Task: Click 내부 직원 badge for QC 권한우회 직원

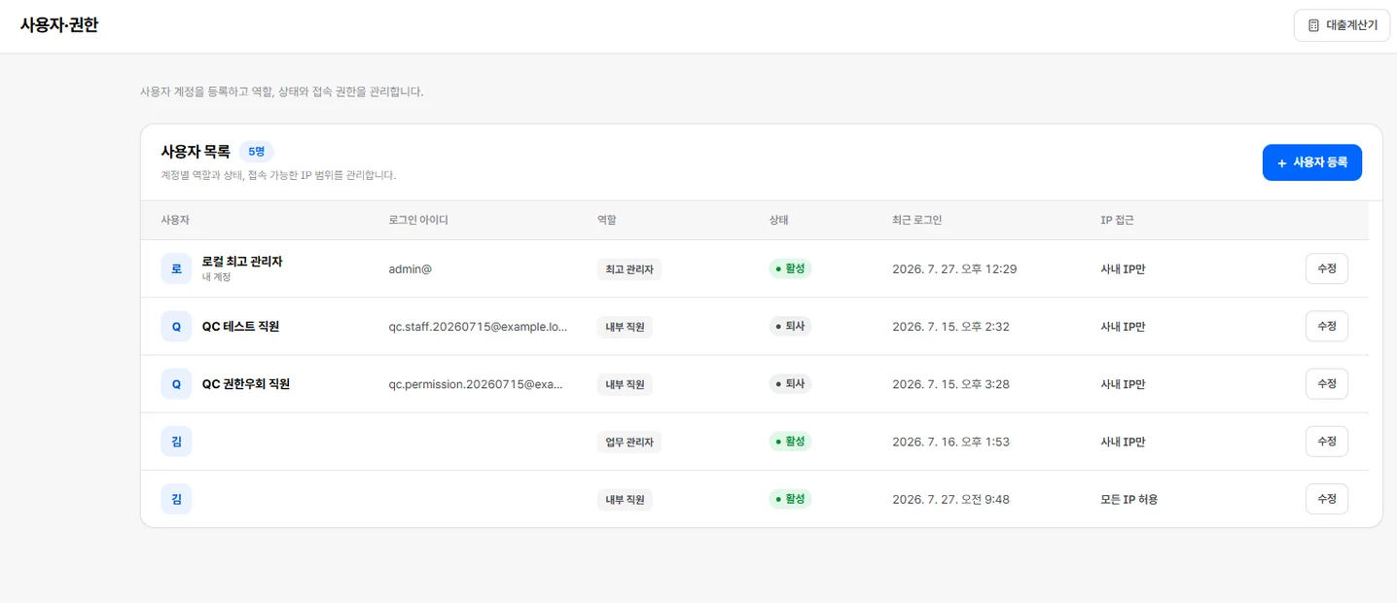Action: pyautogui.click(x=625, y=384)
